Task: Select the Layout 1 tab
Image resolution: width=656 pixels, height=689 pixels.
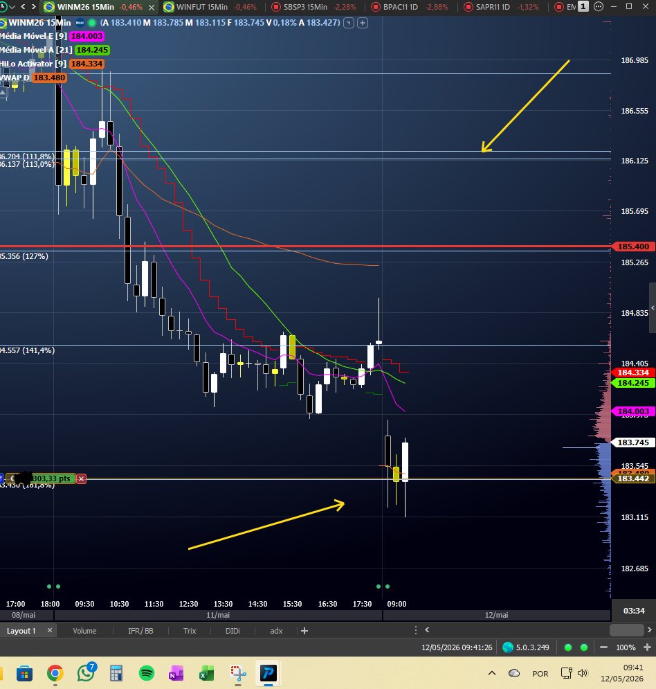Action: [x=21, y=631]
